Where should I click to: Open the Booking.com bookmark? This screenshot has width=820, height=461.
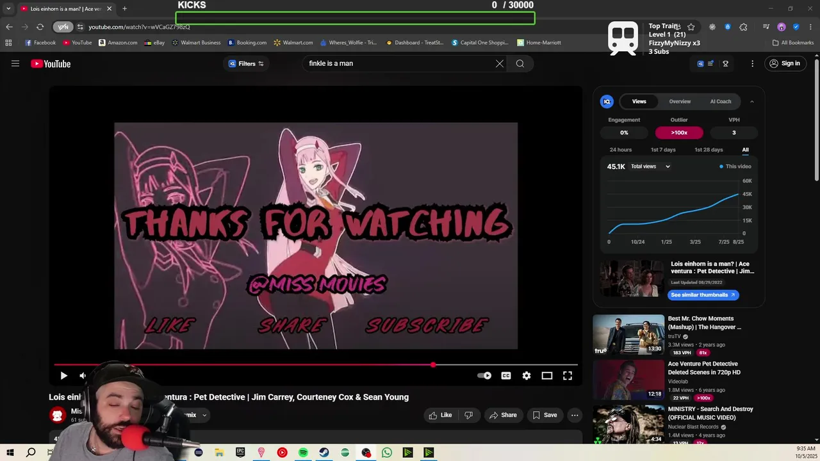click(247, 43)
